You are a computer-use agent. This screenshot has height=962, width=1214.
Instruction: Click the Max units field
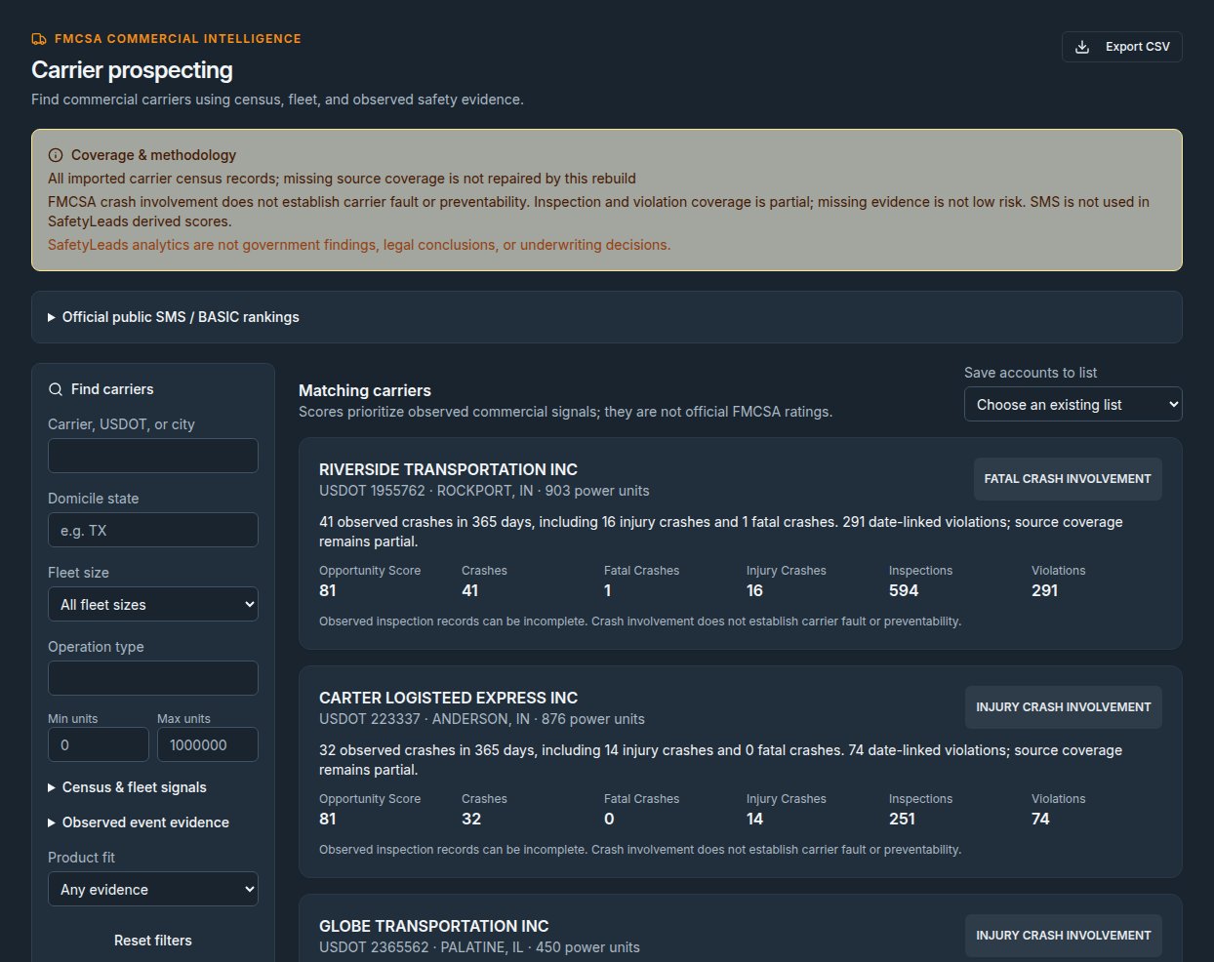pos(208,744)
